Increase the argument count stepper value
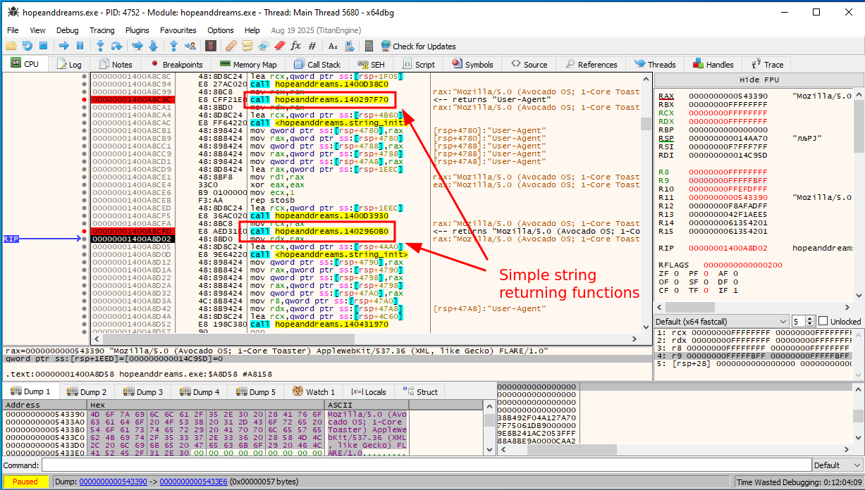865x490 pixels. [x=810, y=318]
